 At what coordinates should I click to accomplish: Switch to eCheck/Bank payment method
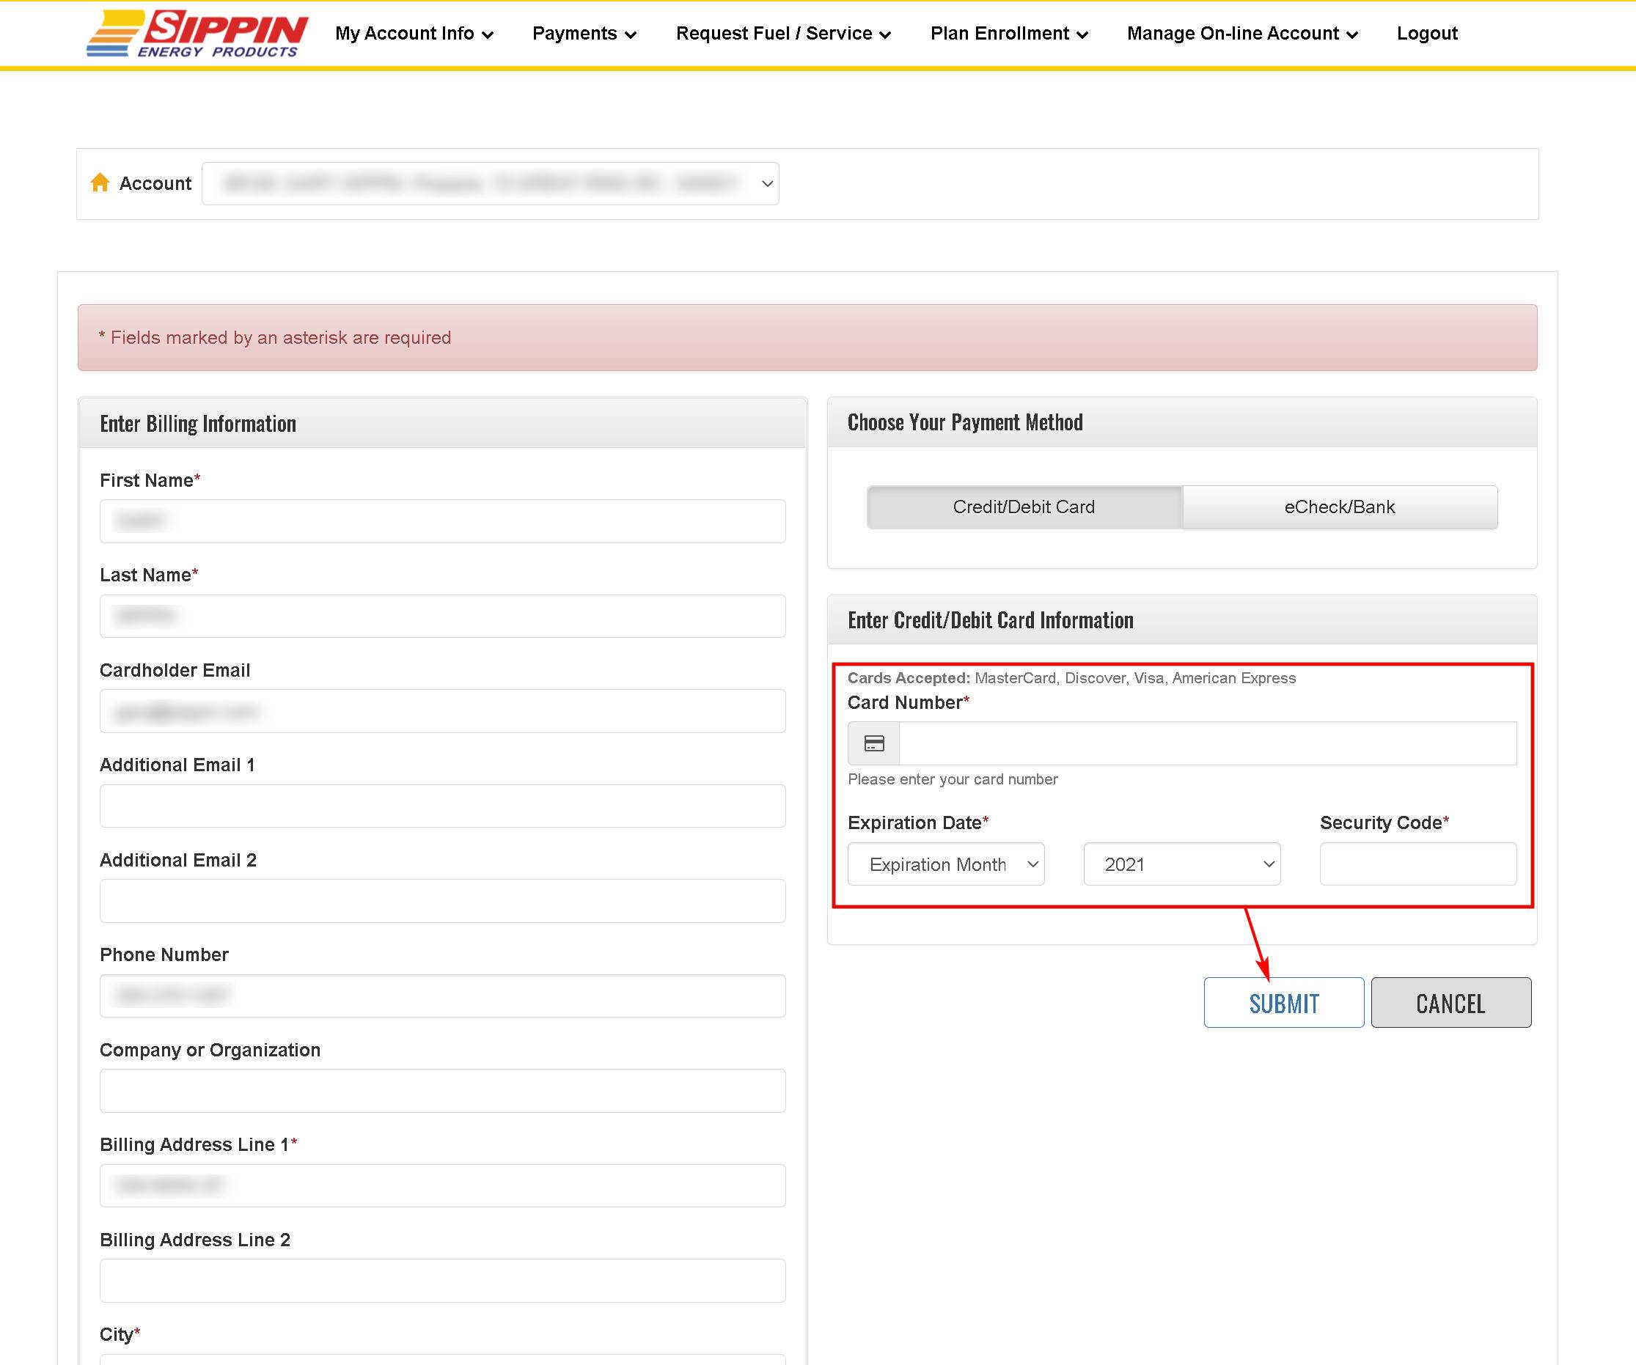click(x=1339, y=507)
